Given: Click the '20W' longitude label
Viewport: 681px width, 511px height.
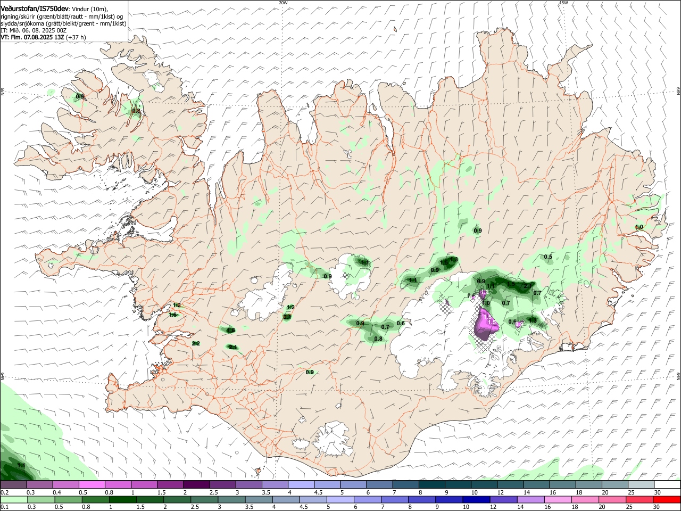Looking at the screenshot, I should [283, 3].
